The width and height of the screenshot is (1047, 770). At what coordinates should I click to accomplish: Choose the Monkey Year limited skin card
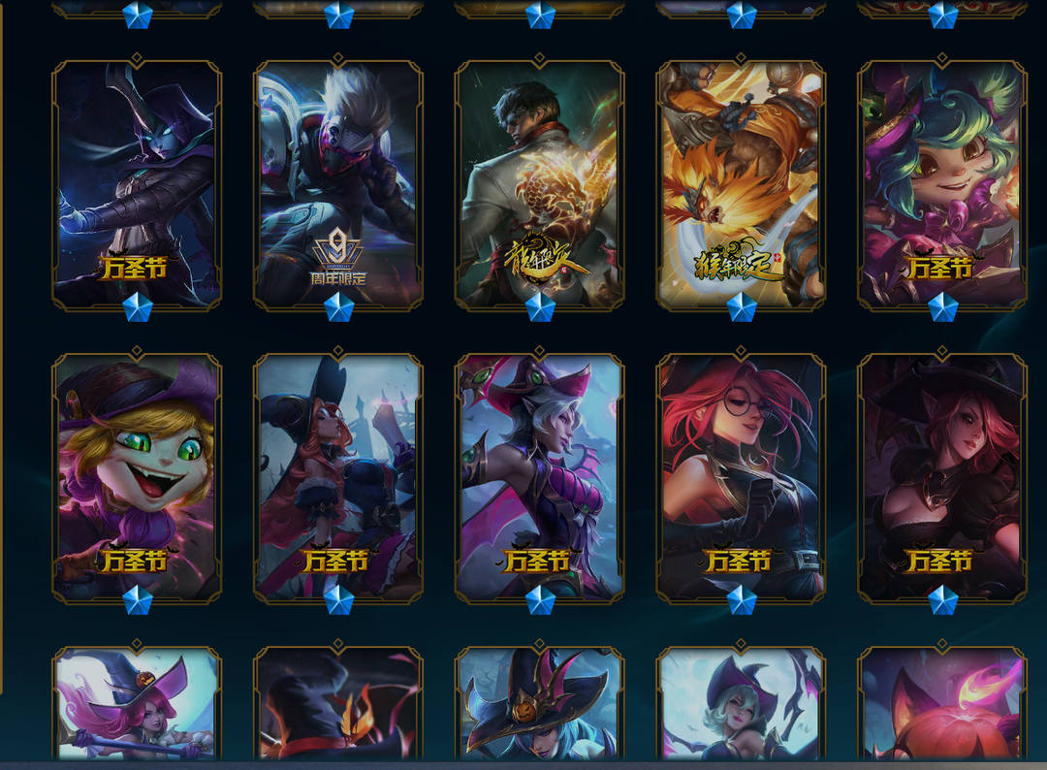click(742, 184)
